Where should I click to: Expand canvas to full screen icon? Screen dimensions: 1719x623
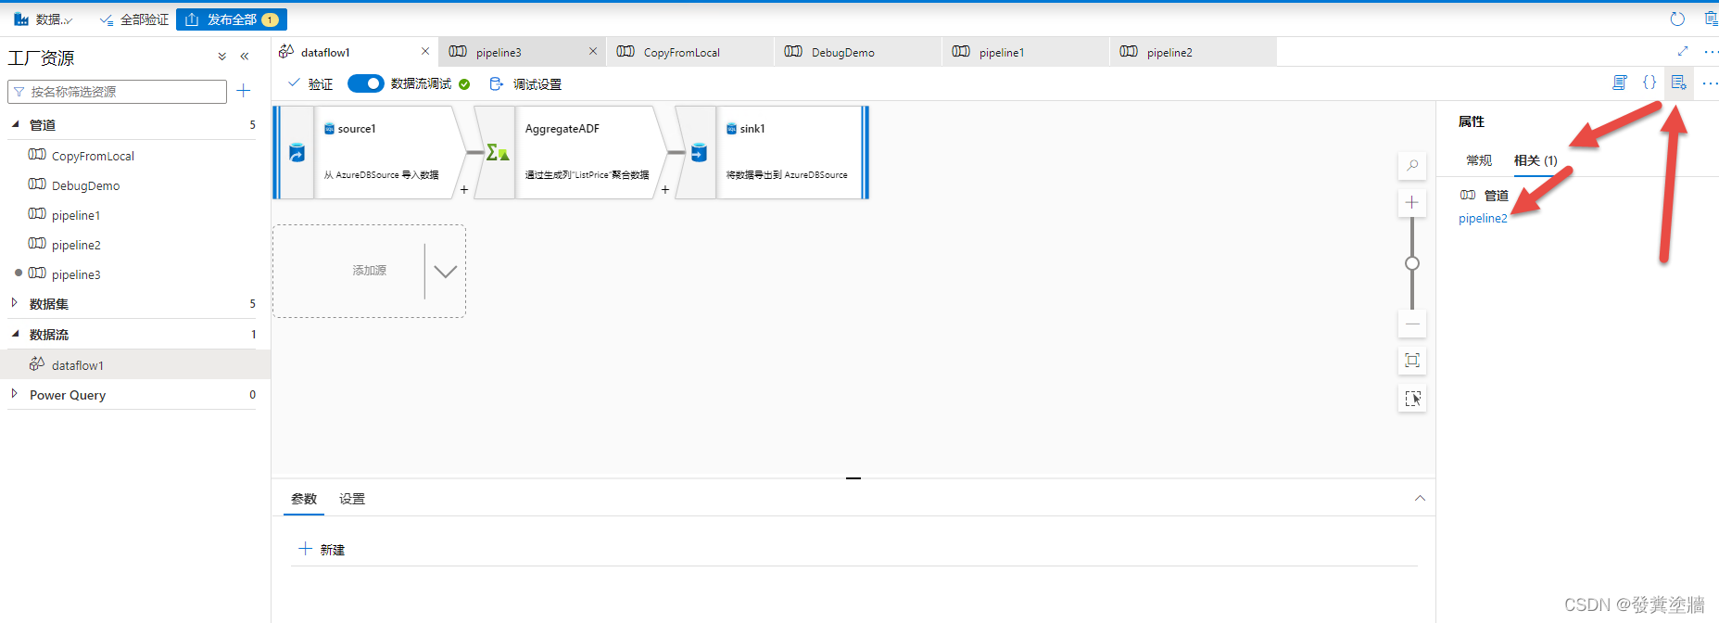(1683, 51)
